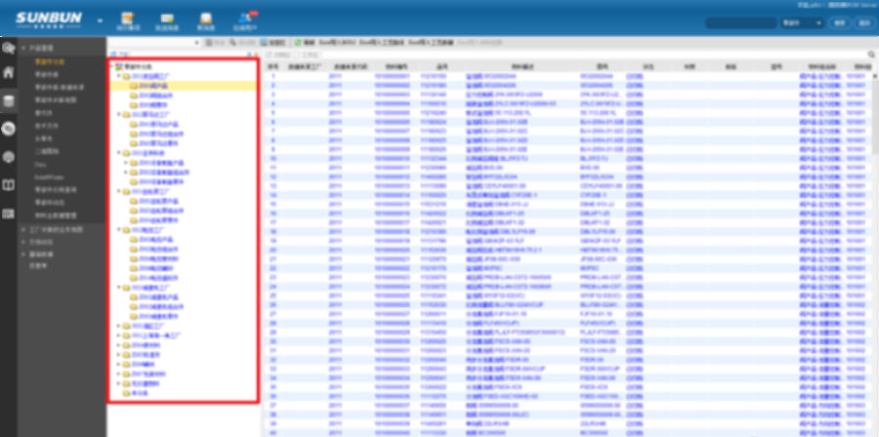Select table row number 40
Viewport: 879px width, 437px height.
click(x=569, y=432)
